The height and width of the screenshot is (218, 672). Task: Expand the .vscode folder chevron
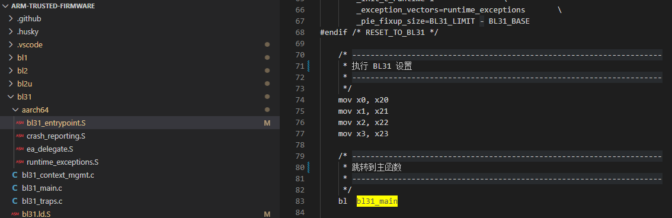(x=11, y=44)
